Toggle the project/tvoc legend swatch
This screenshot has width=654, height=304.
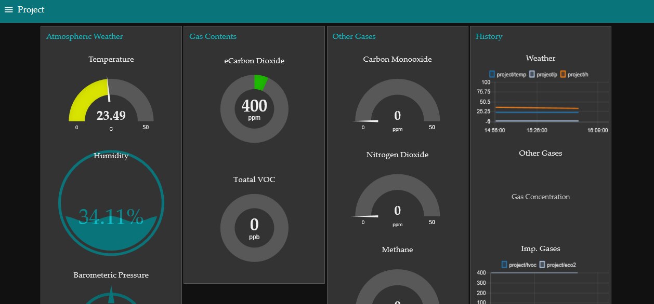pyautogui.click(x=504, y=265)
